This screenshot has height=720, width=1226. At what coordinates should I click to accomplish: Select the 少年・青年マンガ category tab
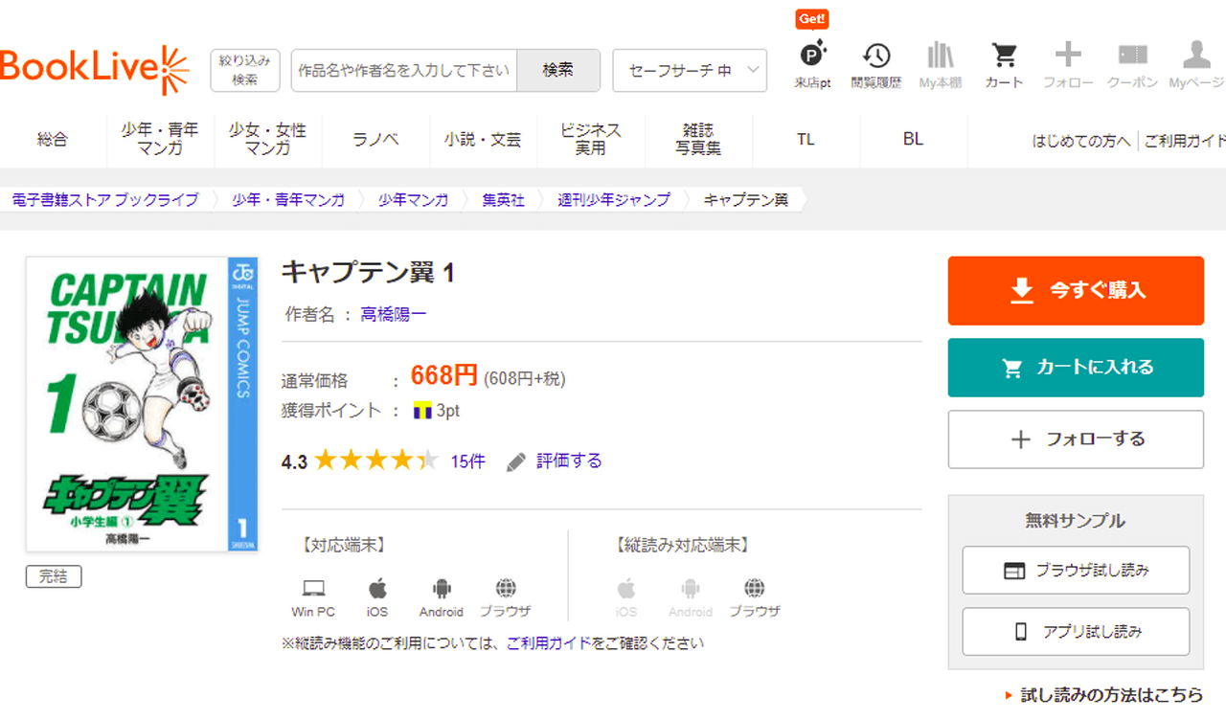click(160, 140)
